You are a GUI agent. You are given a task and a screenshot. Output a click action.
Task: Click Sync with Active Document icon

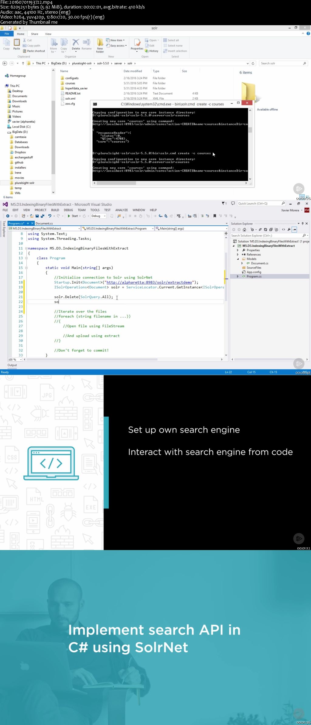[260, 230]
